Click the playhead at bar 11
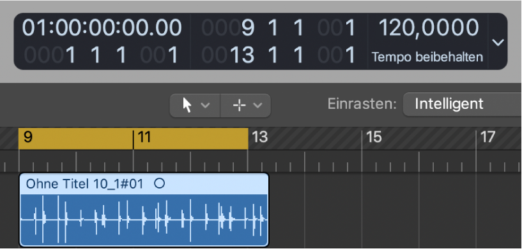The image size is (522, 249). [x=133, y=139]
